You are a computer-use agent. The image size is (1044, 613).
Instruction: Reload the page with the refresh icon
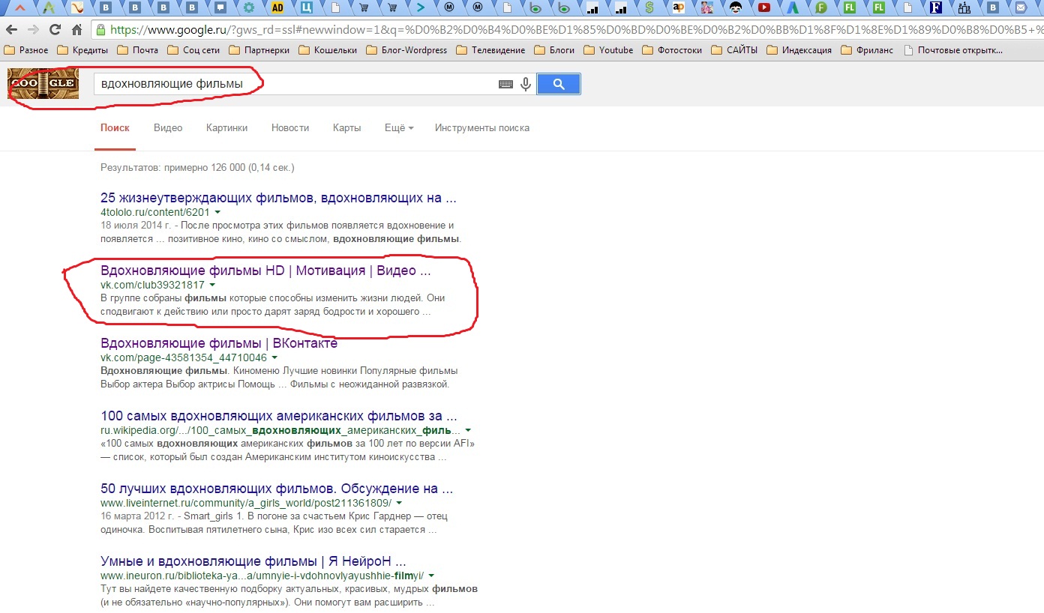pos(55,30)
